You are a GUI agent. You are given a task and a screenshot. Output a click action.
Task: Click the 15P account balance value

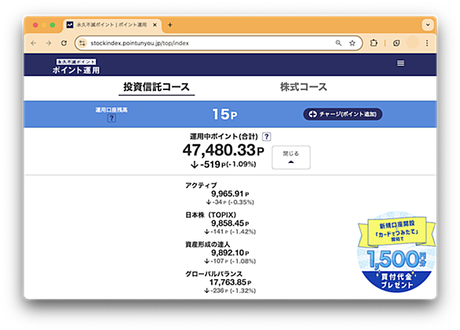[x=225, y=114]
